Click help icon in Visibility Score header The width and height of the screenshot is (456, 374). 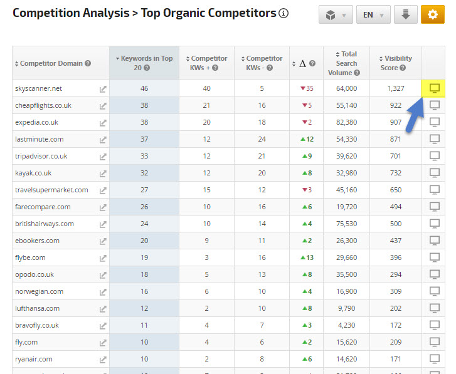pyautogui.click(x=403, y=68)
